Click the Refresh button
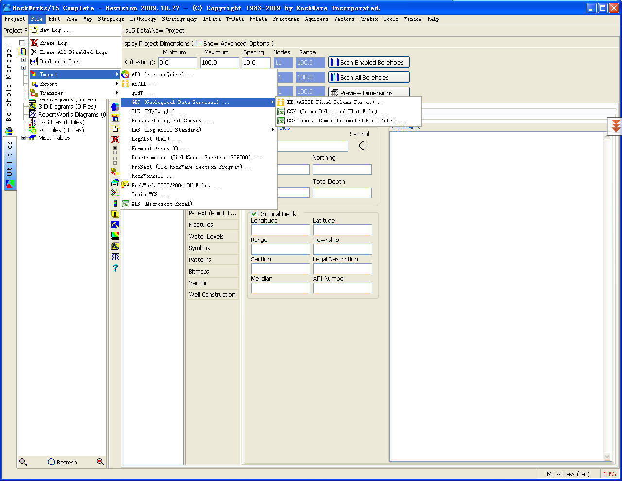The height and width of the screenshot is (481, 622). point(62,462)
